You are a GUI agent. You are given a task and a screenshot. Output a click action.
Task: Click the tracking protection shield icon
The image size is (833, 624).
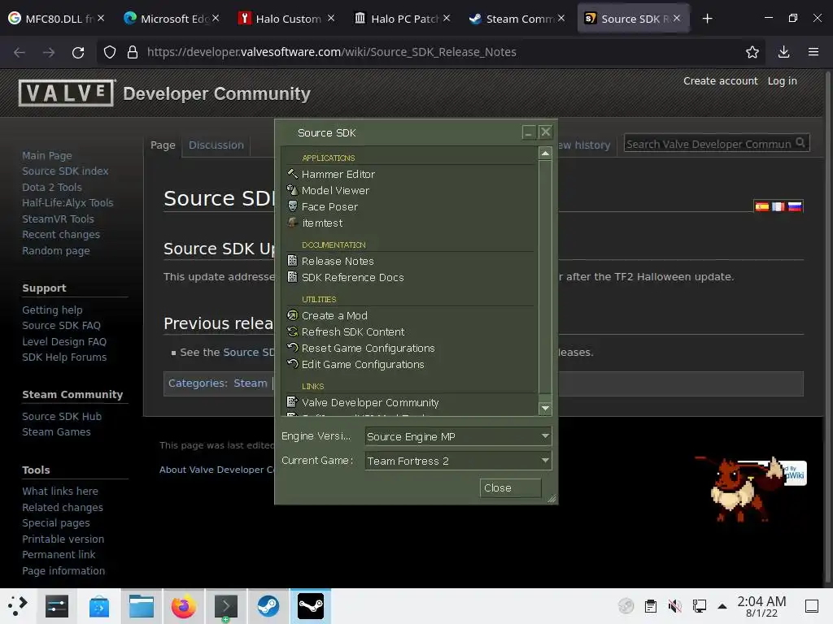110,52
